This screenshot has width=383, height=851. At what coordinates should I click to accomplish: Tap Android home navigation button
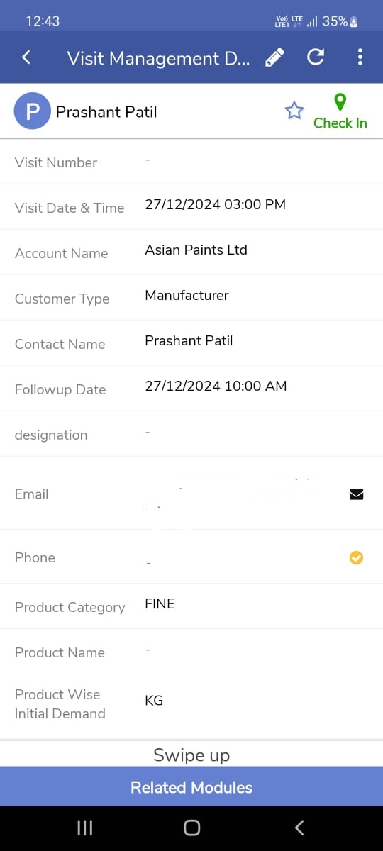pyautogui.click(x=191, y=828)
